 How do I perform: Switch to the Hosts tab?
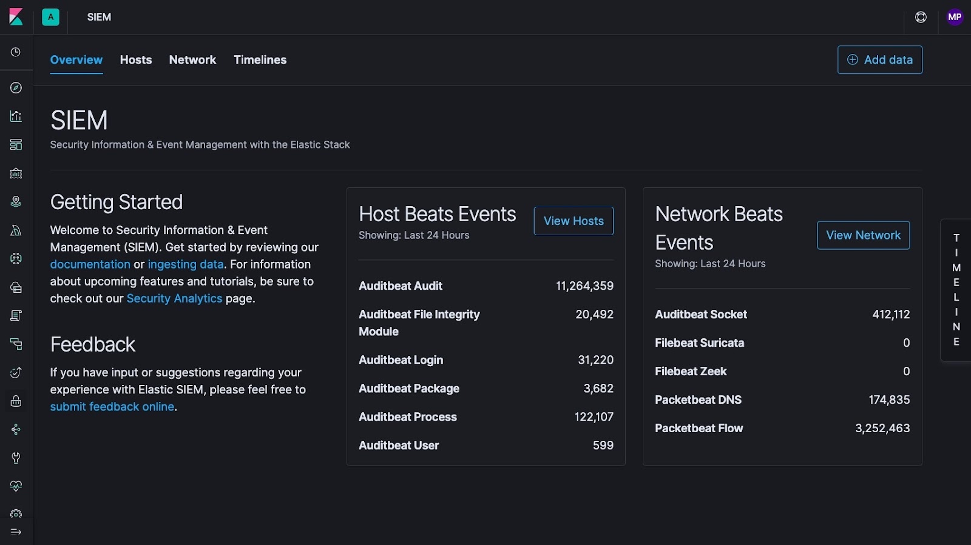[x=136, y=60]
